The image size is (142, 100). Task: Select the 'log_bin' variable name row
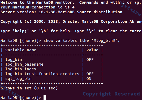point(14,60)
